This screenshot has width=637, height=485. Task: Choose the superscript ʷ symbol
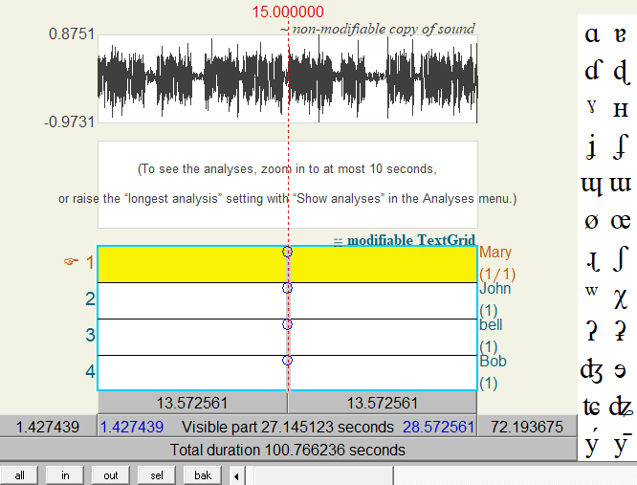pyautogui.click(x=591, y=291)
